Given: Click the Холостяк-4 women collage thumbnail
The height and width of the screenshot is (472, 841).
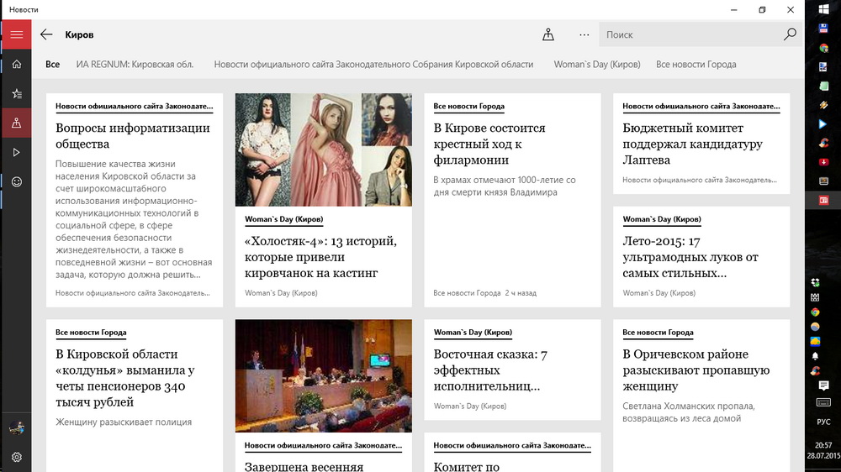Looking at the screenshot, I should pos(324,149).
